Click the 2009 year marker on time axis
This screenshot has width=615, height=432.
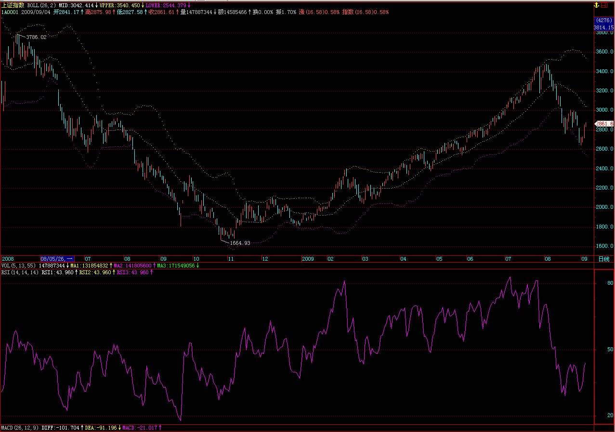coord(308,259)
